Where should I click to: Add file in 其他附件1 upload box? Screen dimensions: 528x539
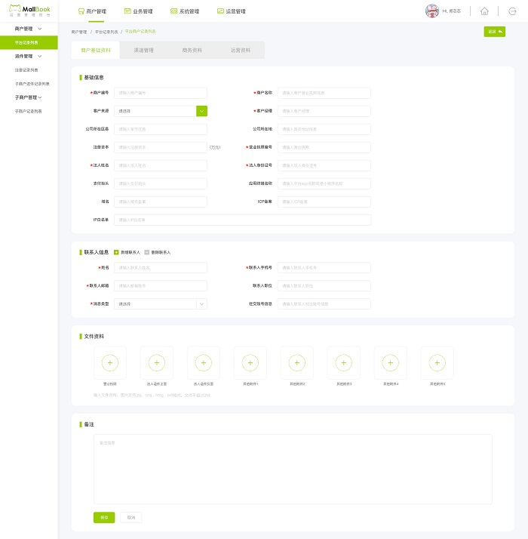click(x=250, y=363)
